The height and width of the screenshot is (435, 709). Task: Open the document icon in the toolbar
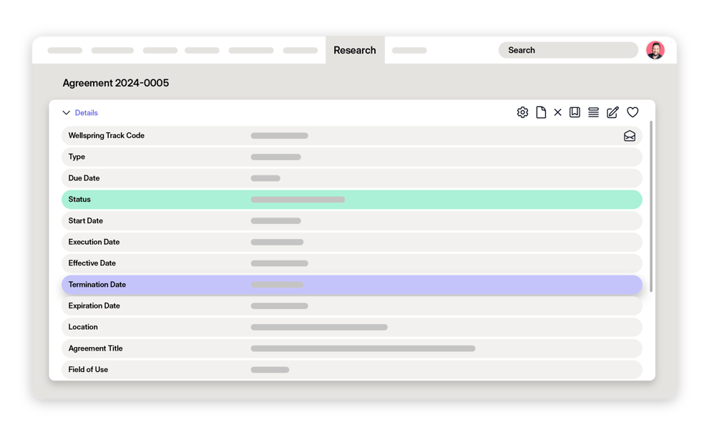coord(541,112)
